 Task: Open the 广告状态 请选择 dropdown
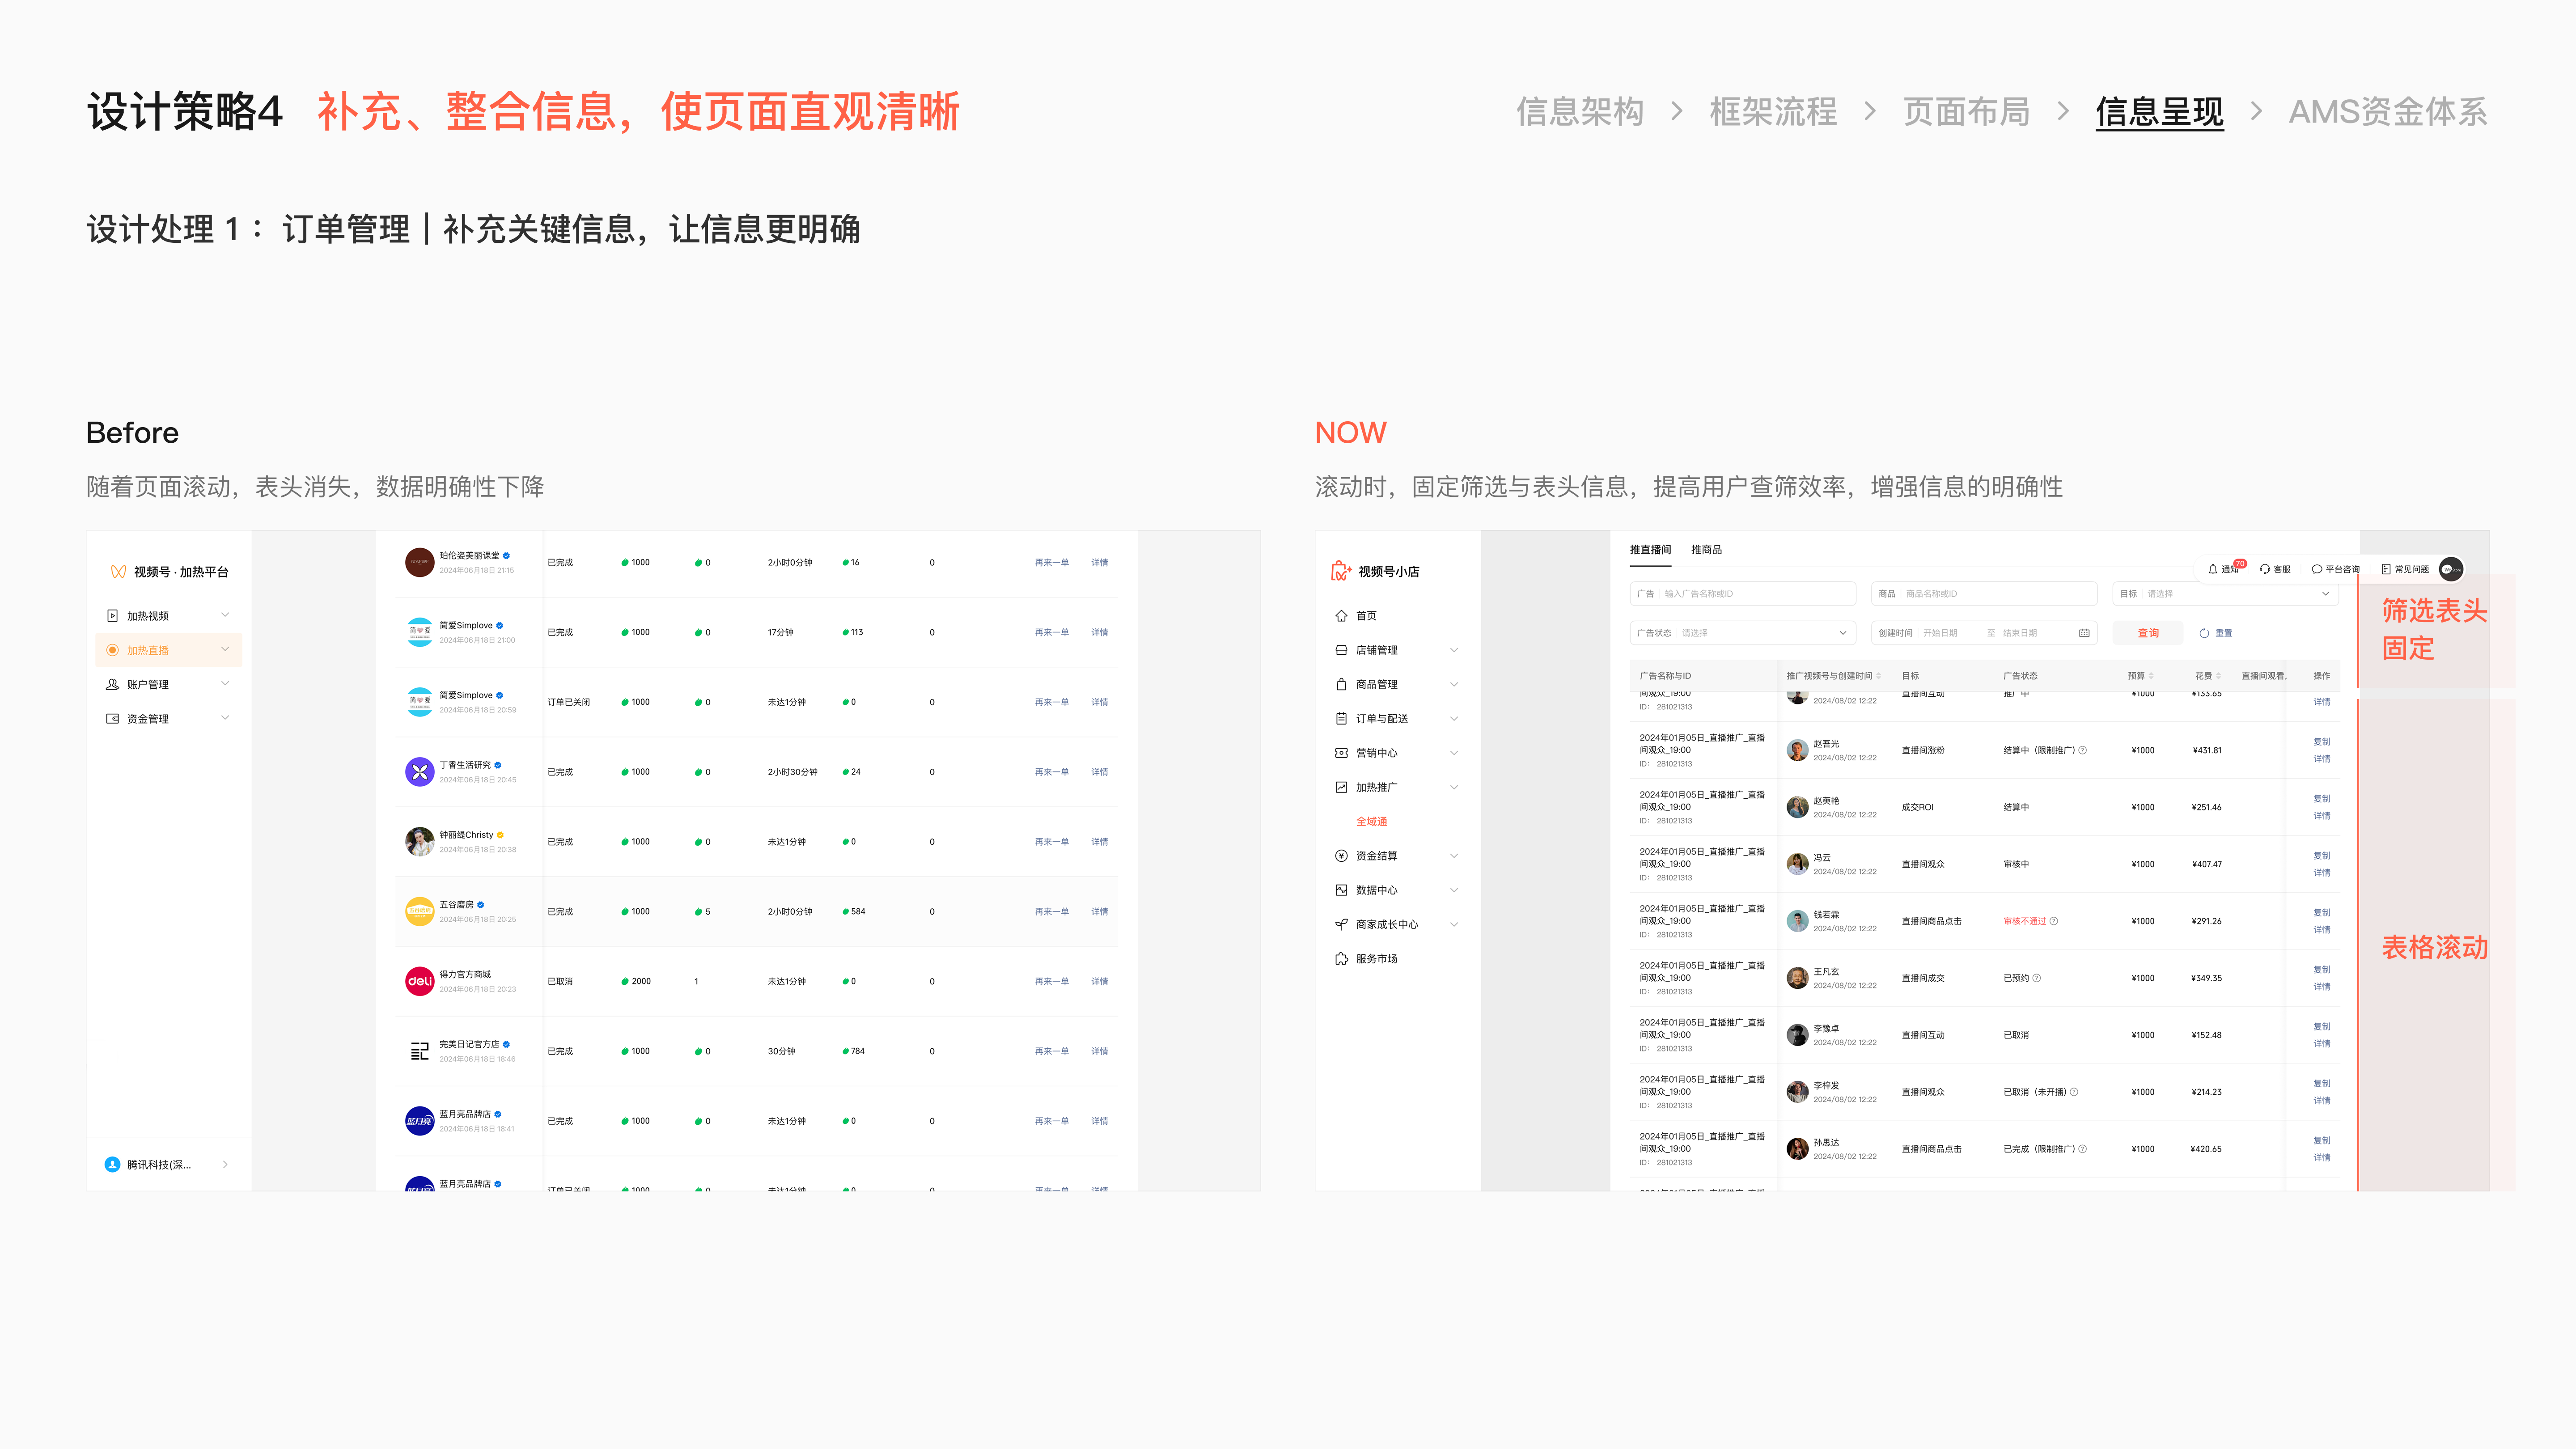[x=1743, y=633]
